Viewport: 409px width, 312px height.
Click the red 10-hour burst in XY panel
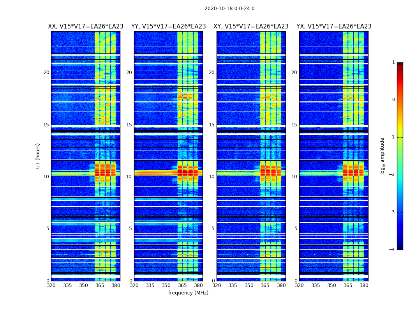pyautogui.click(x=271, y=172)
